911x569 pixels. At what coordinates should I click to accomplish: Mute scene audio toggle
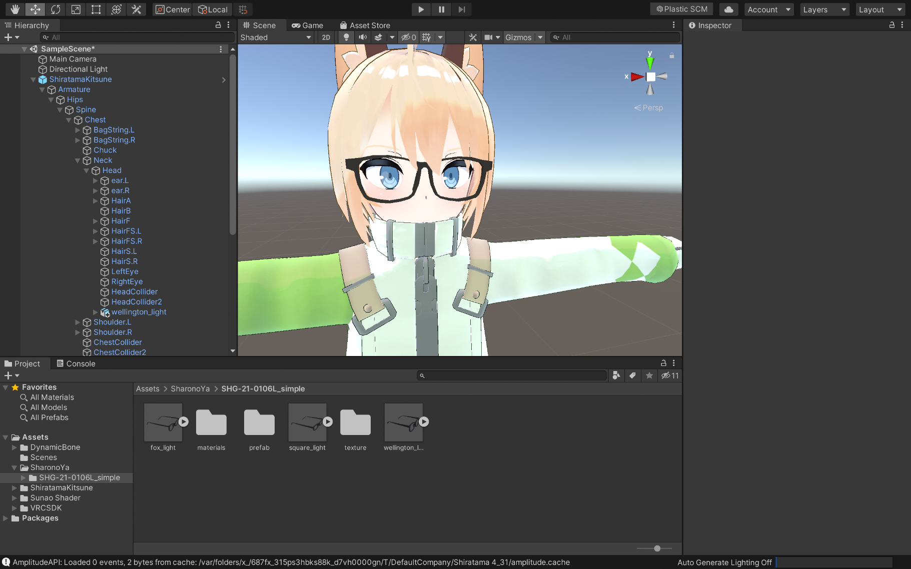[363, 37]
